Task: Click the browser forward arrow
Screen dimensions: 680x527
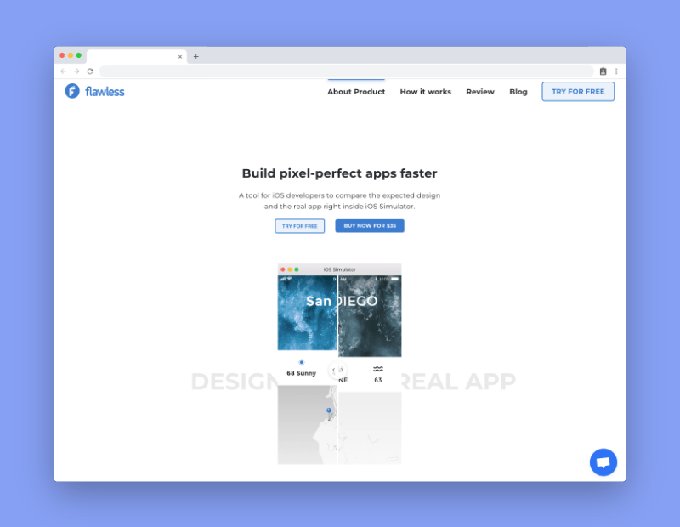Action: click(x=76, y=71)
